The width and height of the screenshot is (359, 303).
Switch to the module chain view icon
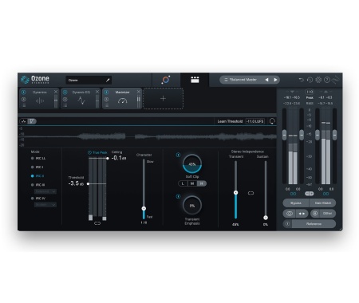coord(195,80)
